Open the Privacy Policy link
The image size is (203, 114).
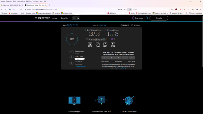coord(122,68)
